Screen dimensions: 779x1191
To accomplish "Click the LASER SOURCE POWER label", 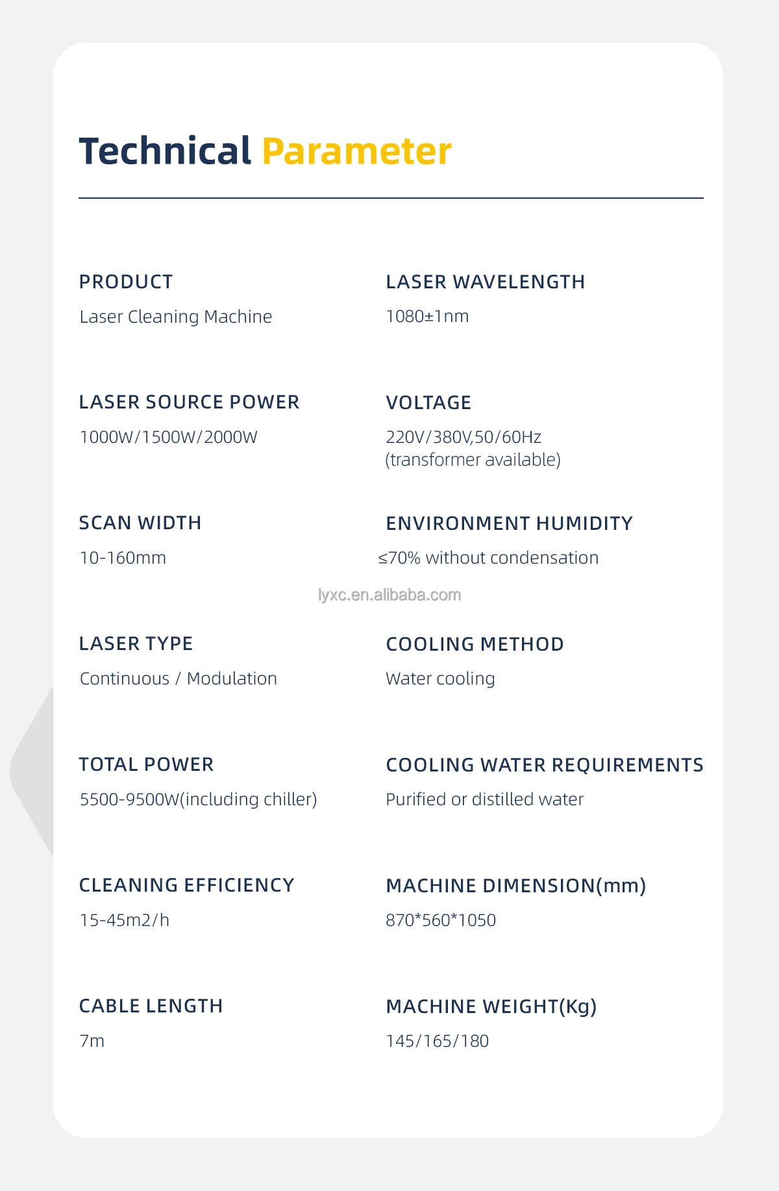I will point(189,402).
